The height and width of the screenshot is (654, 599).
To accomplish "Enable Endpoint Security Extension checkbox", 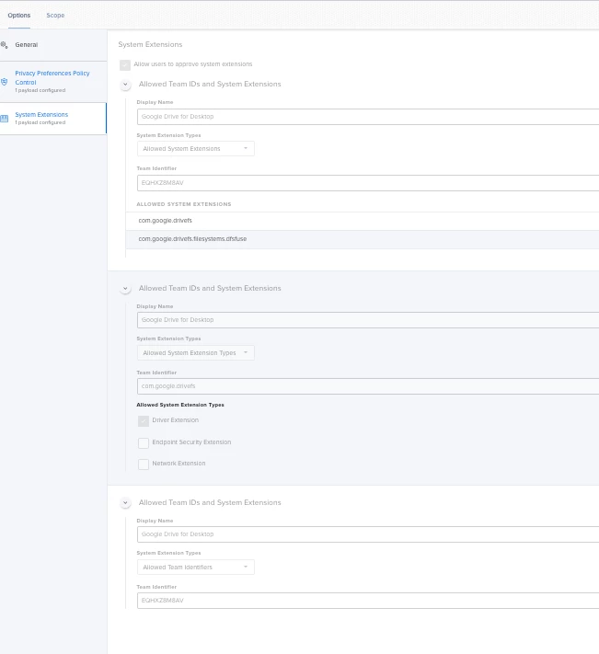I will (x=144, y=443).
